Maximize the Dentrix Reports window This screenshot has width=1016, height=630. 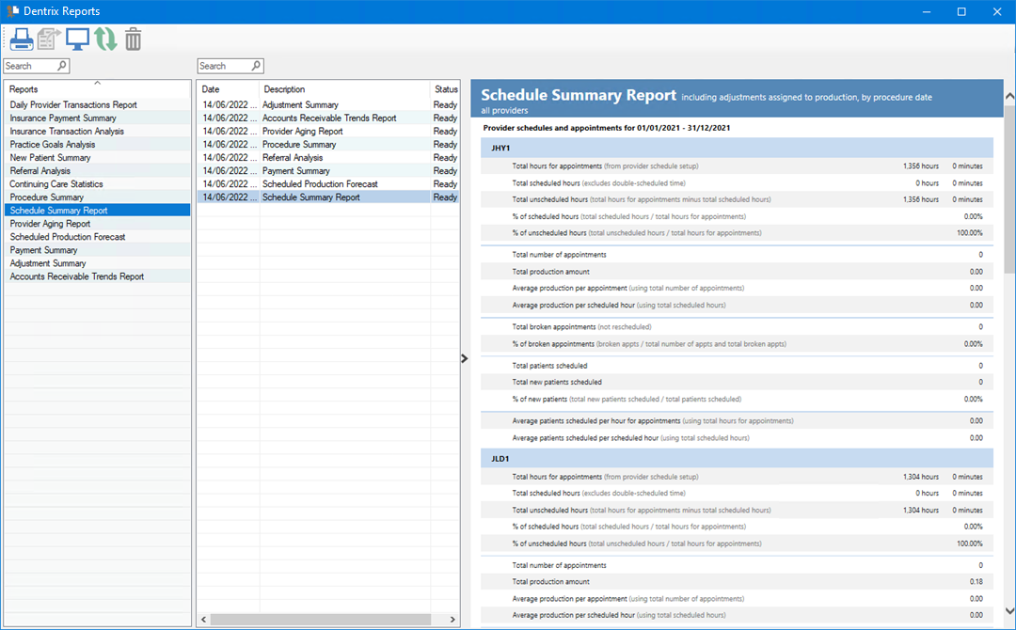click(961, 11)
